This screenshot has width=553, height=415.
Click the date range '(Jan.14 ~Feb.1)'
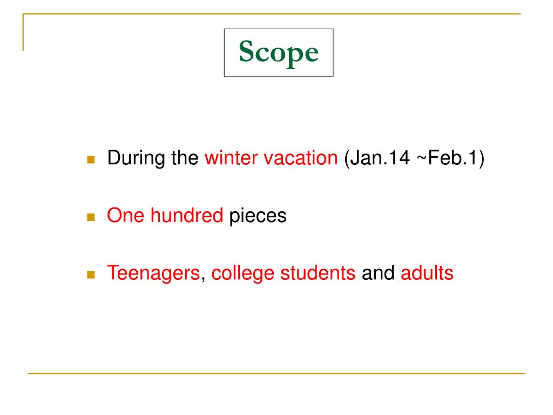click(414, 158)
